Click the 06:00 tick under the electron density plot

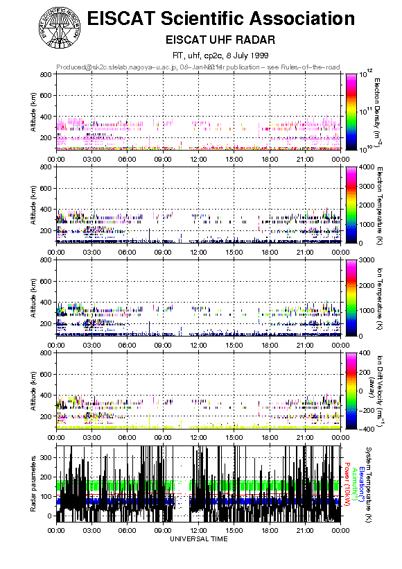pyautogui.click(x=128, y=159)
